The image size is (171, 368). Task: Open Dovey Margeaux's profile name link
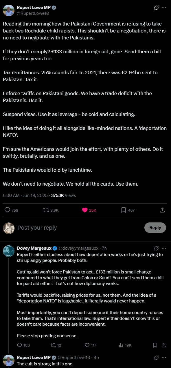point(34,248)
